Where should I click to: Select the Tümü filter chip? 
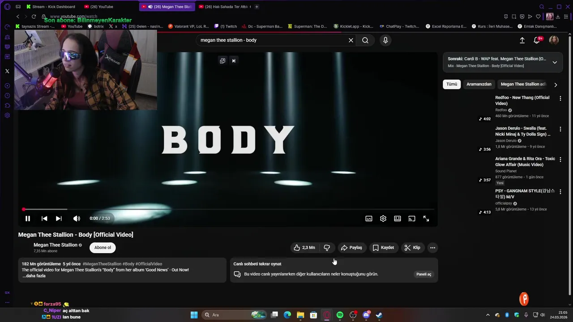pyautogui.click(x=452, y=84)
